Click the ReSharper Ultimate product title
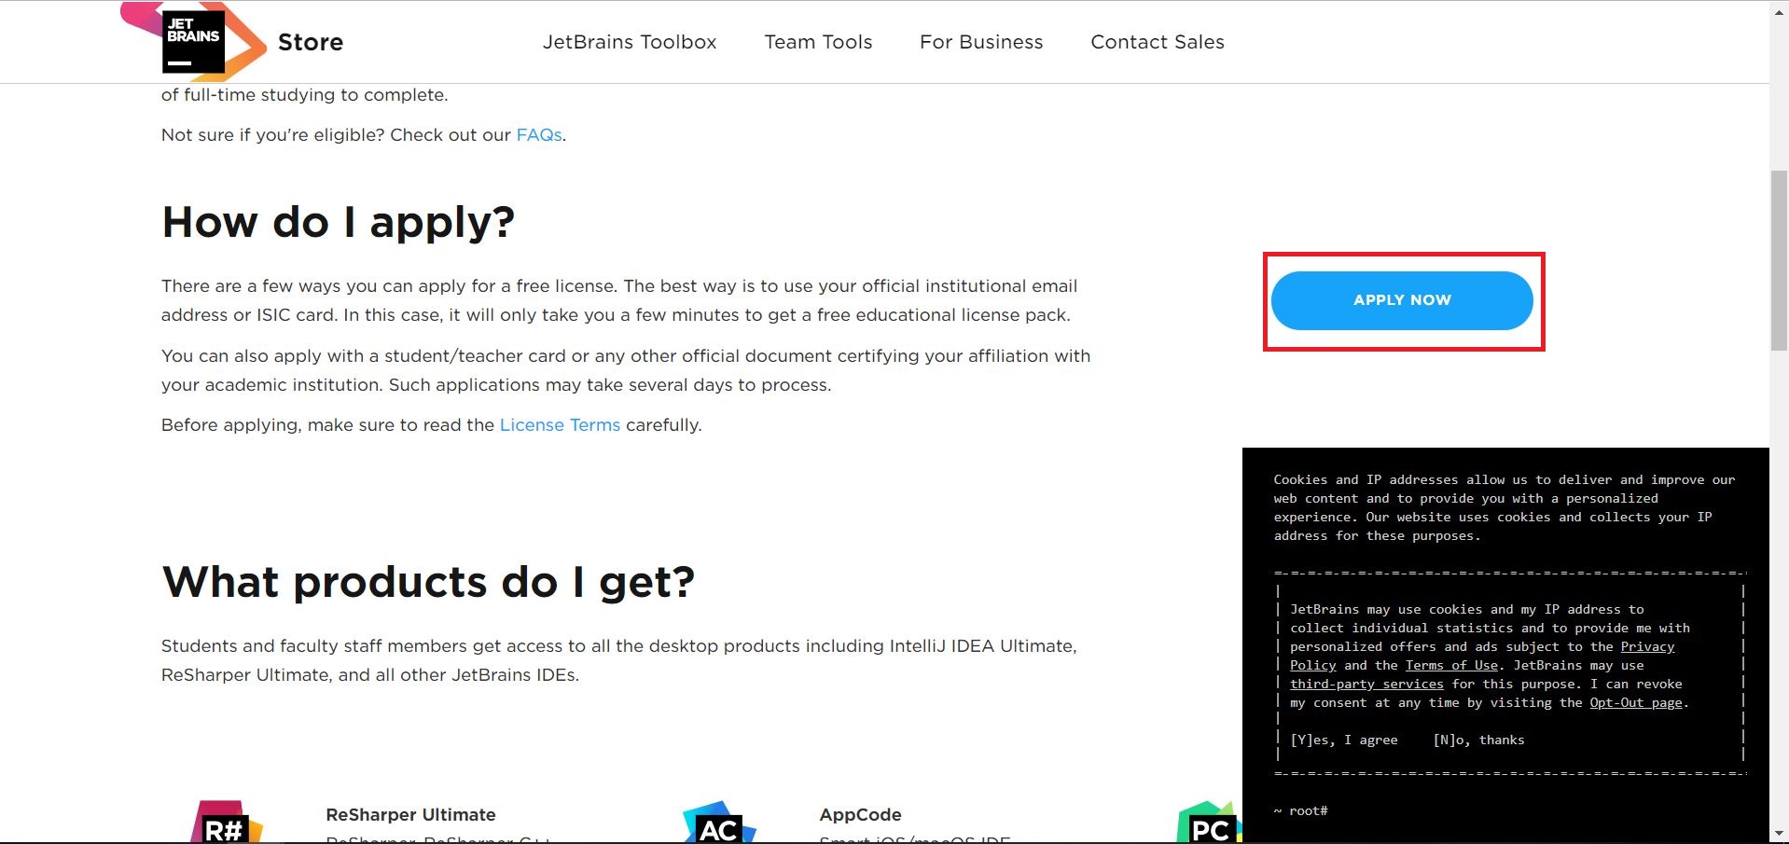This screenshot has width=1789, height=844. pos(410,814)
